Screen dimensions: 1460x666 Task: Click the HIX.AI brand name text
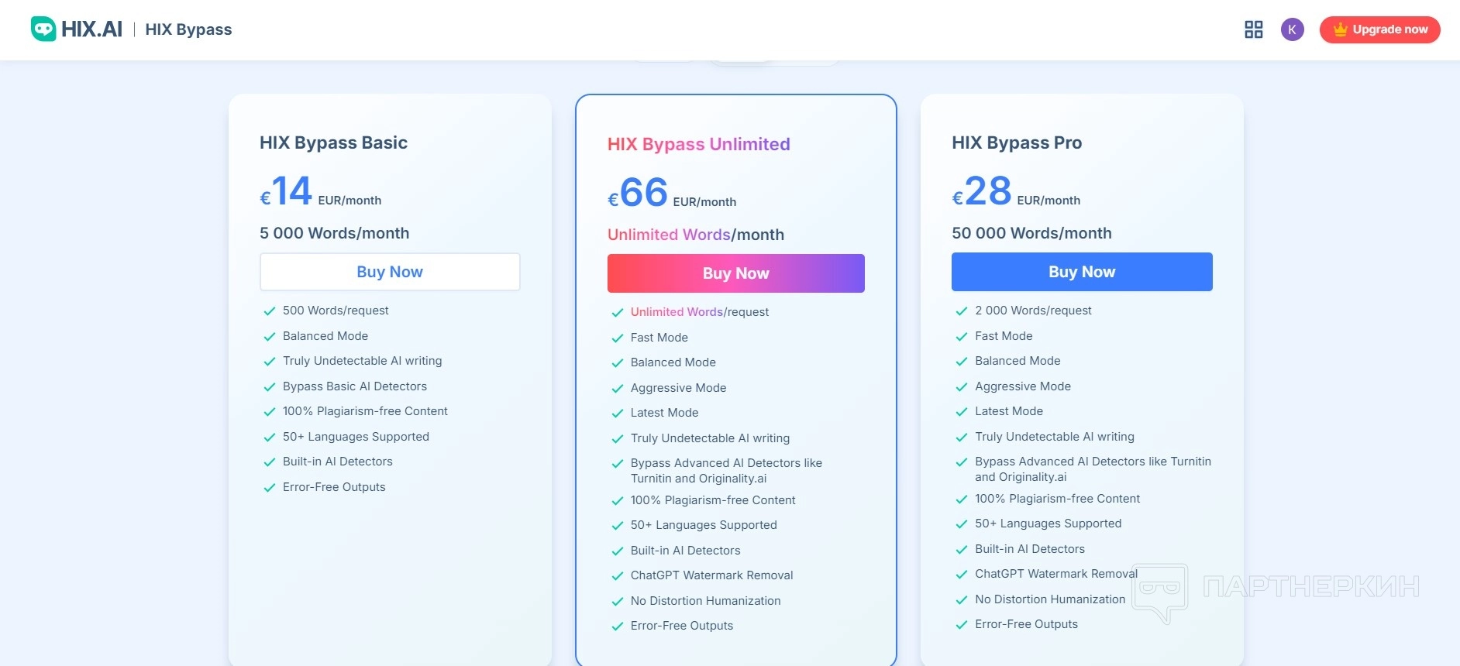click(x=91, y=29)
